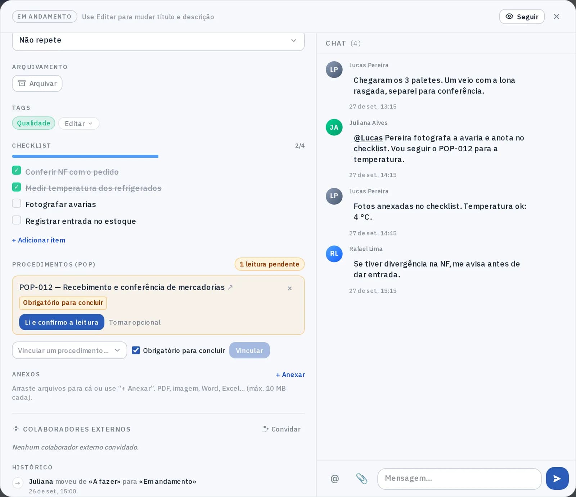Viewport: 576px width, 497px height.
Task: Click Lucas Pereira's avatar on the paletes message
Action: [334, 70]
